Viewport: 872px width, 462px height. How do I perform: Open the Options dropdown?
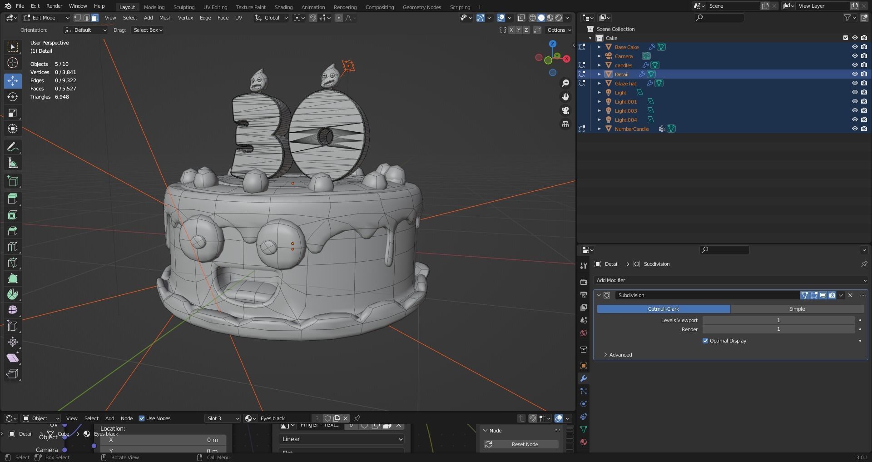click(x=559, y=30)
